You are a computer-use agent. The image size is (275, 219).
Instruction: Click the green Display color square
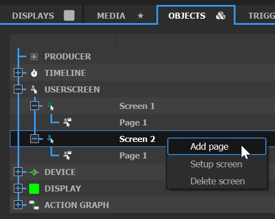[x=34, y=189]
